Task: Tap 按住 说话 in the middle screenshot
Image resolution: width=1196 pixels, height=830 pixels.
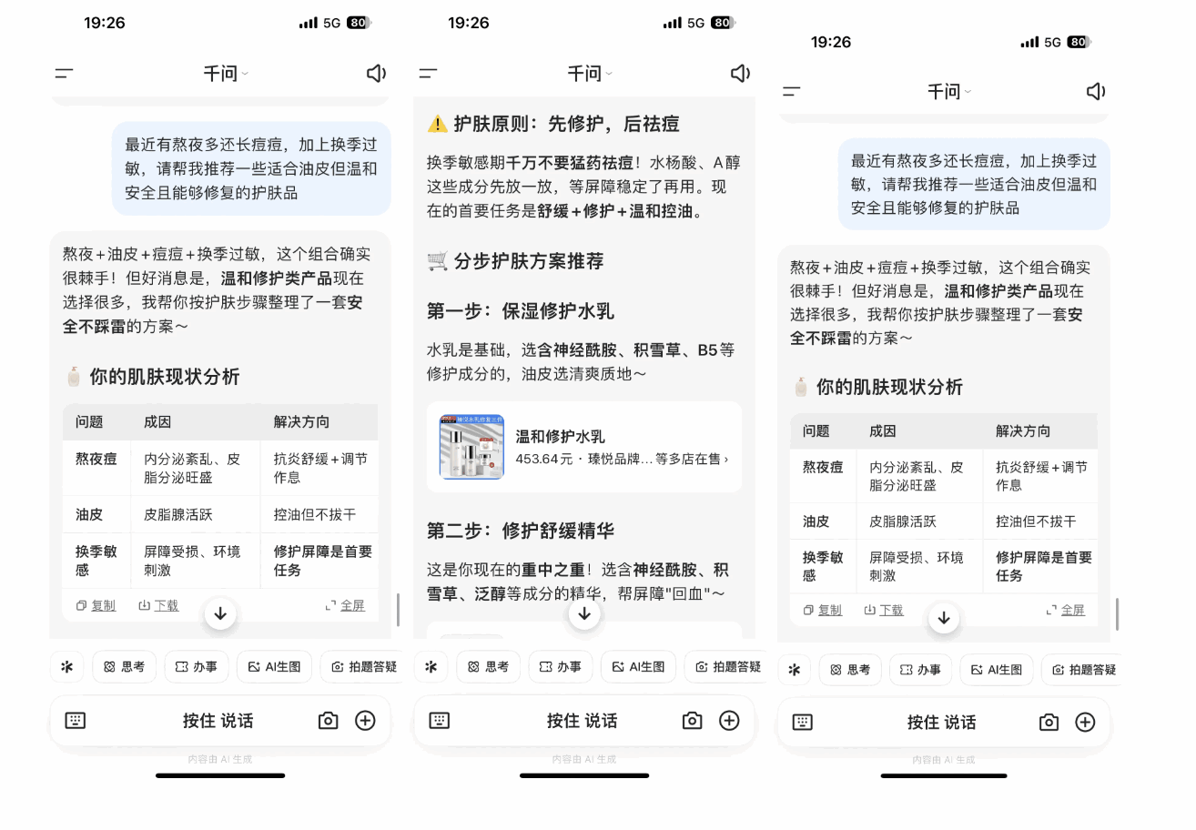Action: pyautogui.click(x=582, y=721)
